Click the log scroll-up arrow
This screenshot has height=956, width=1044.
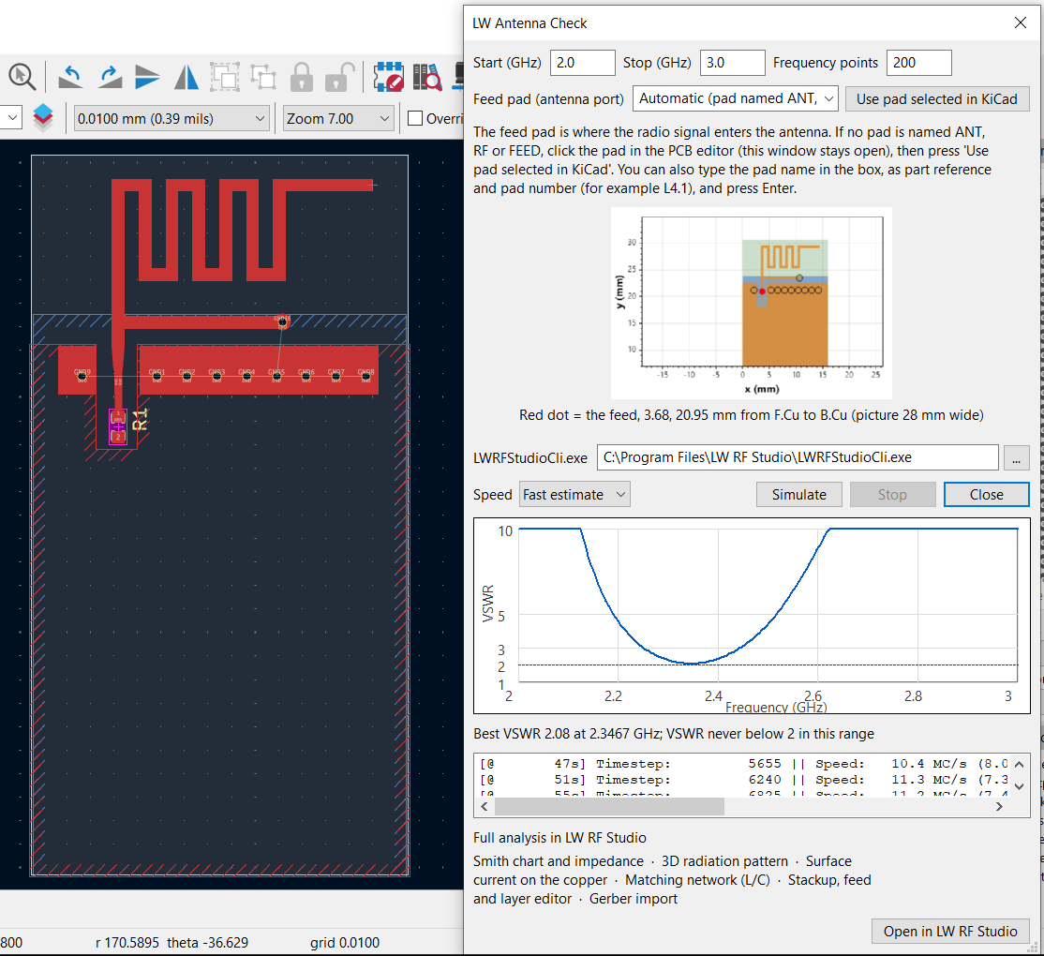point(1019,764)
